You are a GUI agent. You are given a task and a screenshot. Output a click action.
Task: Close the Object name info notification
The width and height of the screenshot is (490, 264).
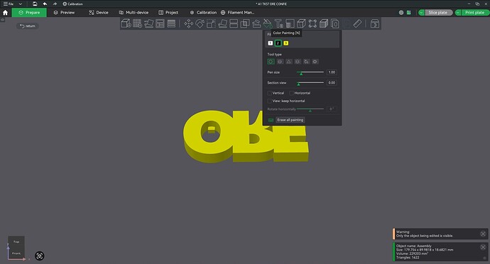[483, 247]
